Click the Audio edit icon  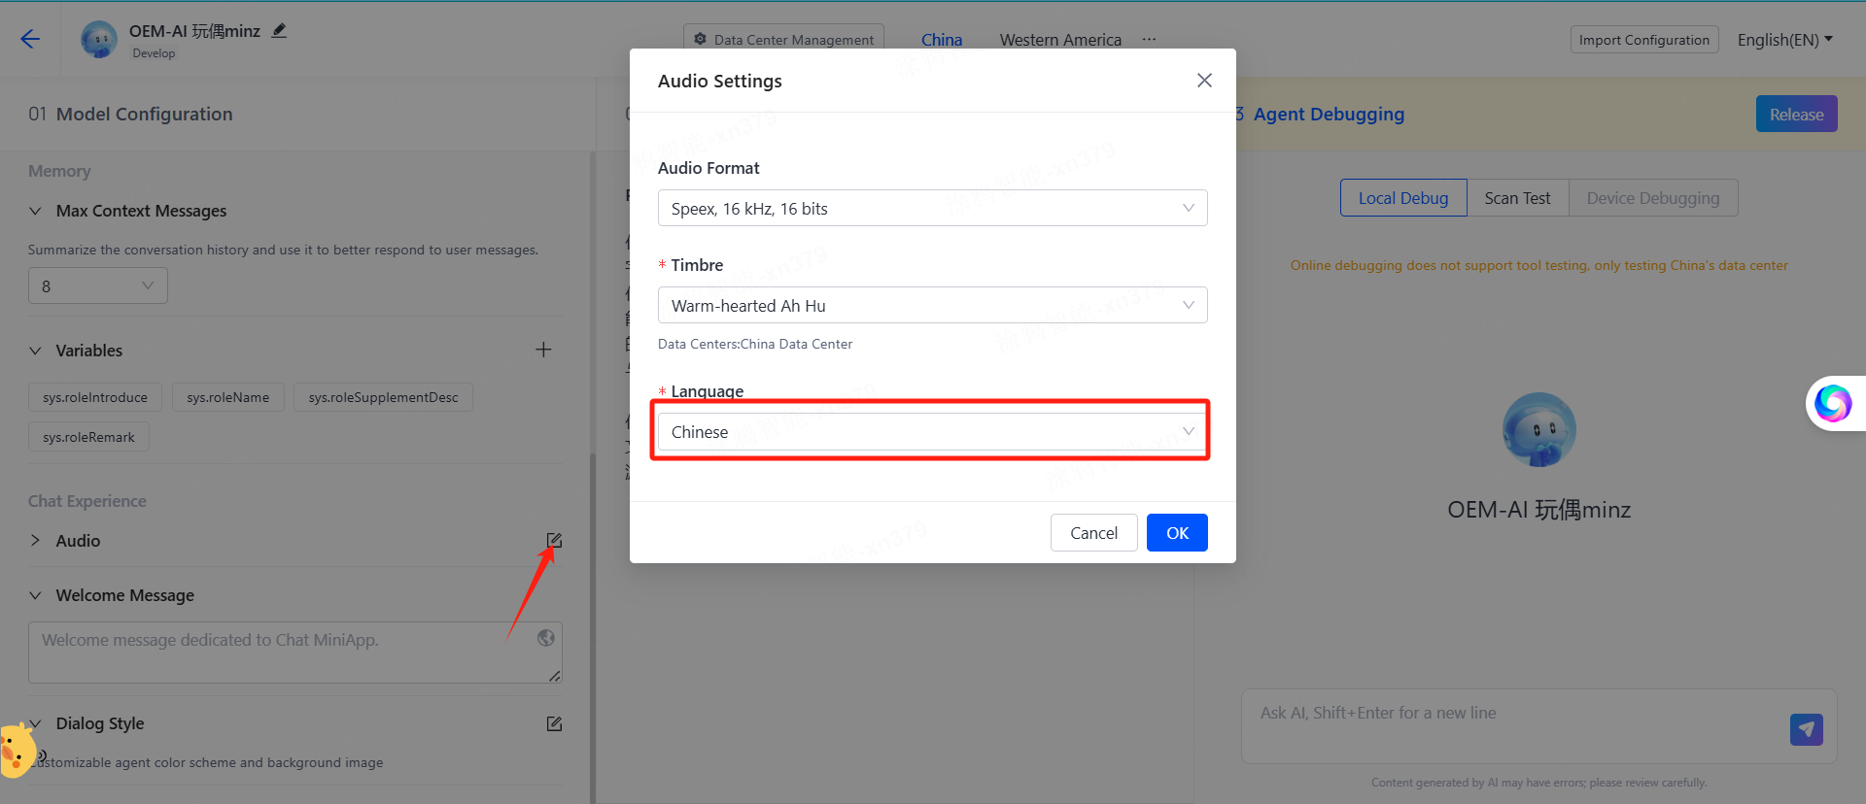554,541
